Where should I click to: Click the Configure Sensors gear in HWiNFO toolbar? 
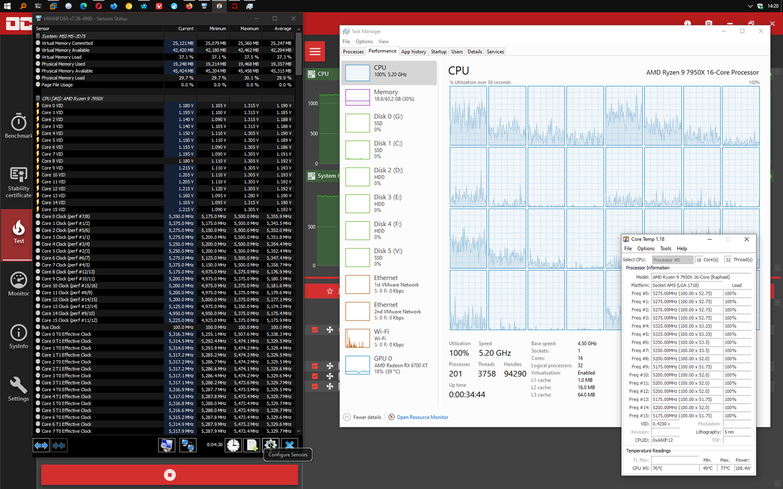pyautogui.click(x=270, y=445)
